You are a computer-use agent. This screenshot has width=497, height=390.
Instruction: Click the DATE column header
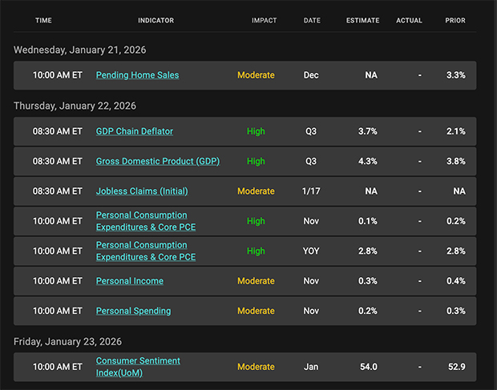312,20
